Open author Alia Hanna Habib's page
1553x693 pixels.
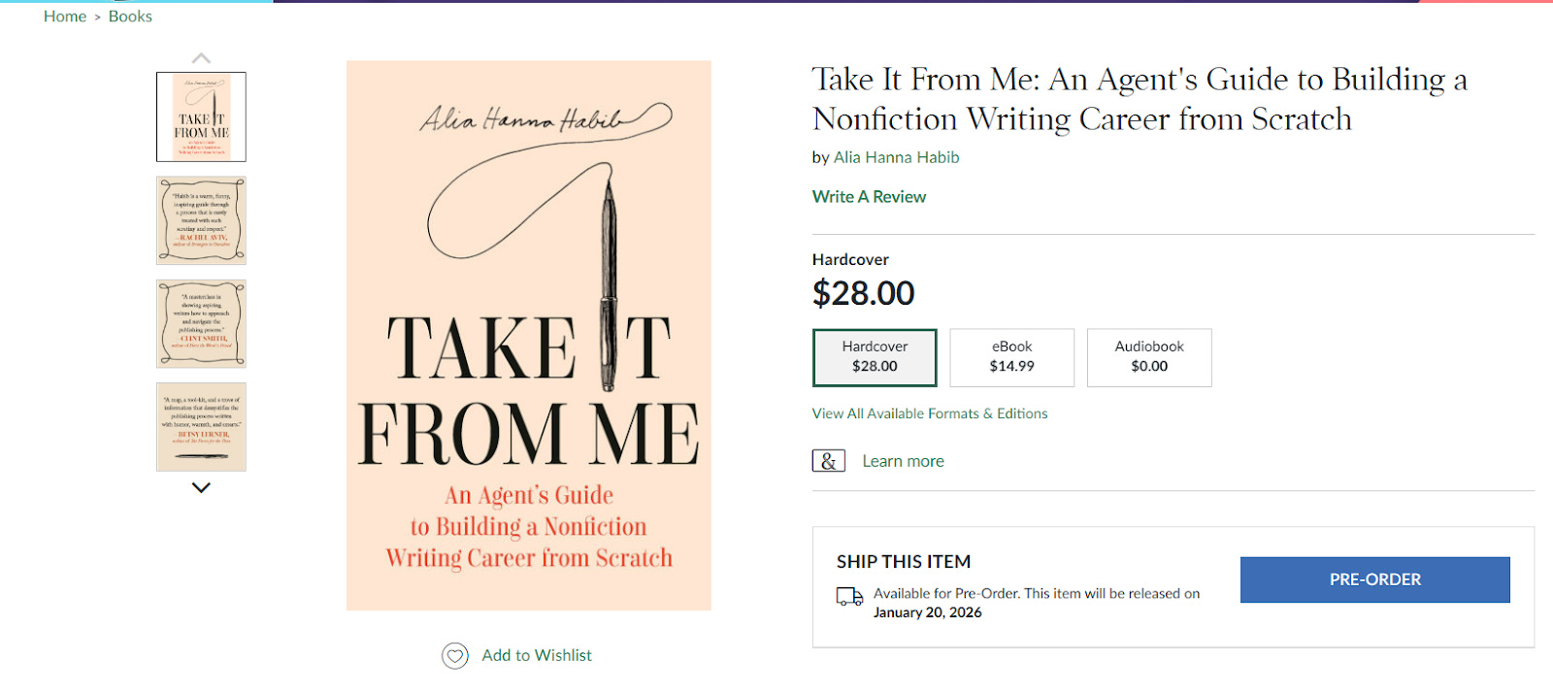(896, 157)
